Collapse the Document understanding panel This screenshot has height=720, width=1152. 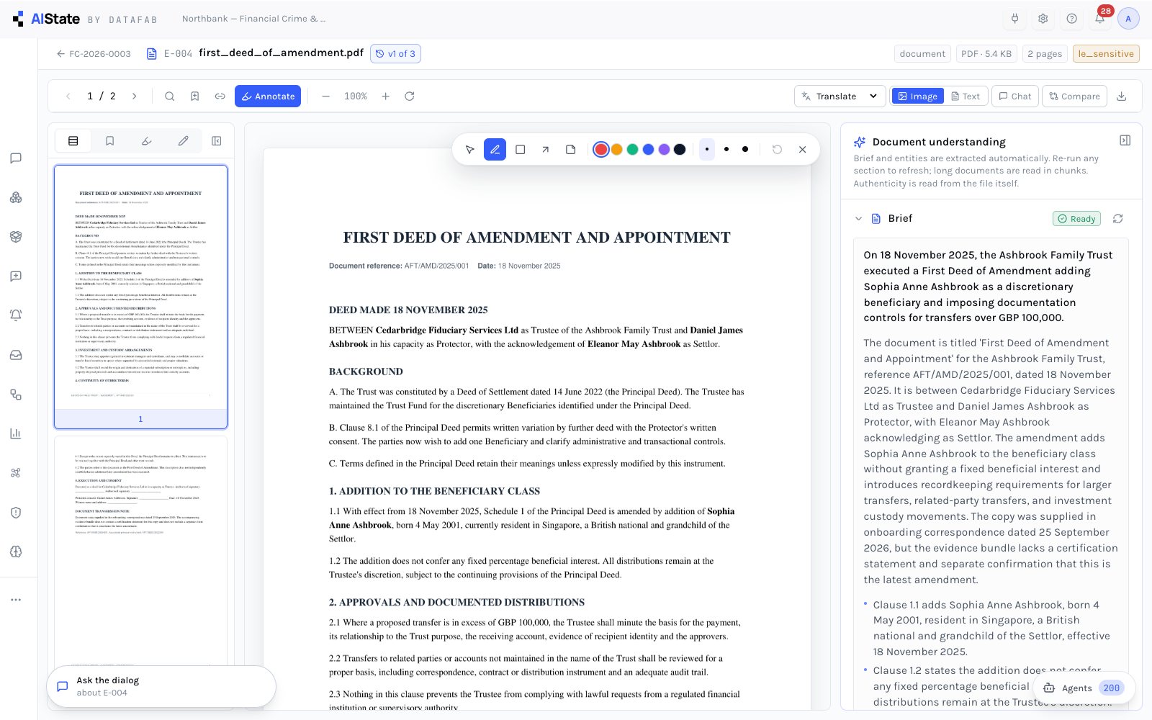tap(1125, 140)
